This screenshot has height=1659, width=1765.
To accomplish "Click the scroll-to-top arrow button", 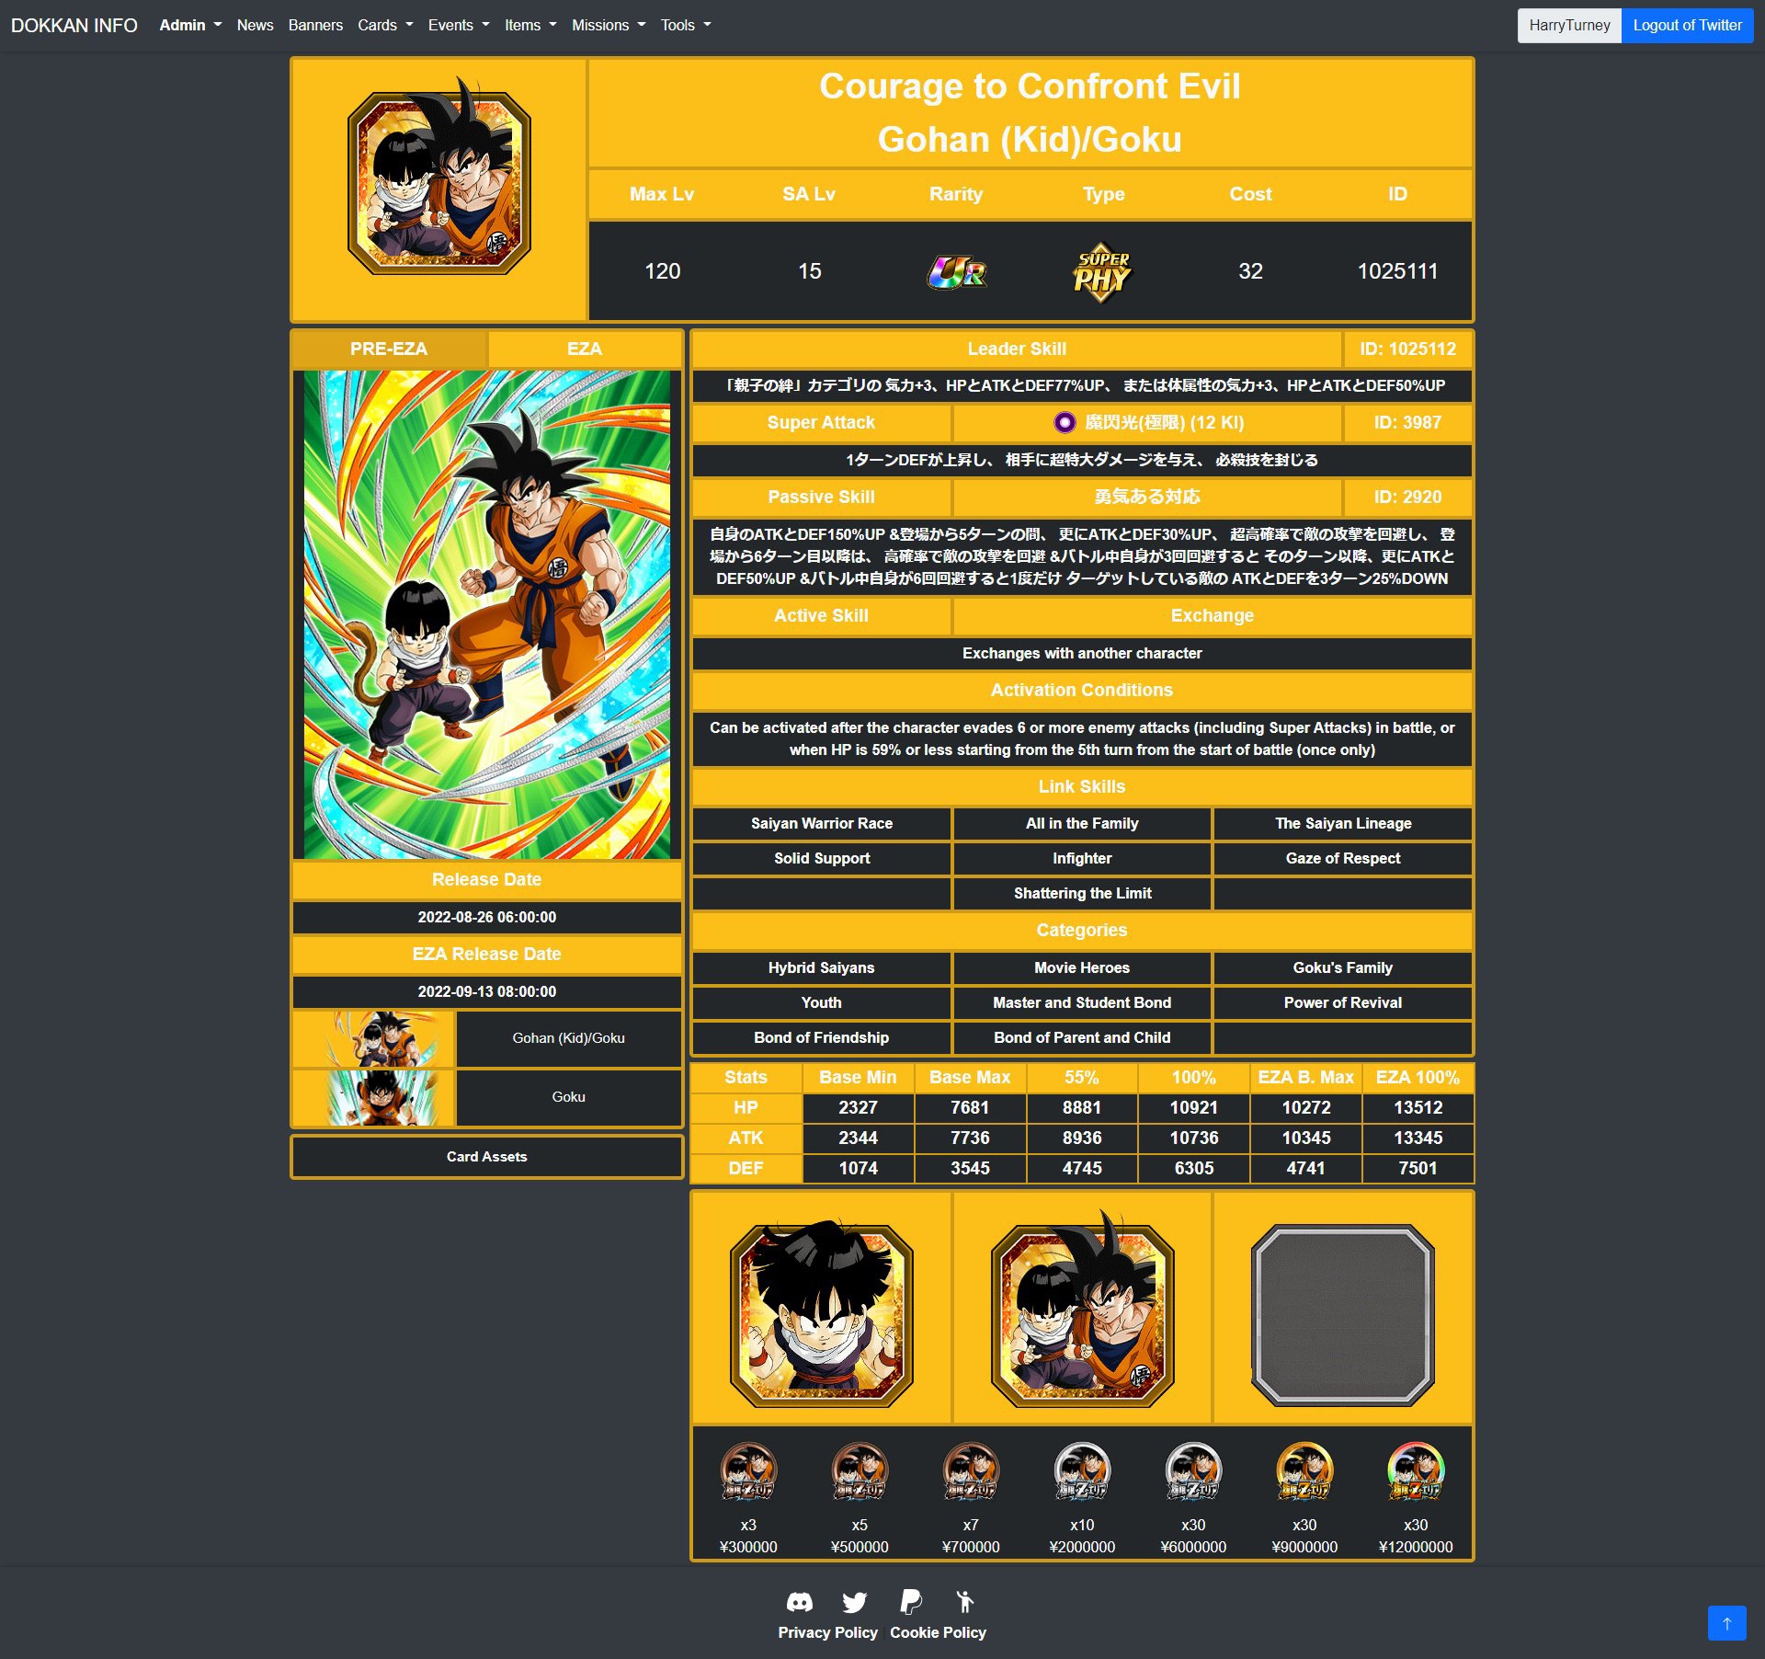I will point(1726,1623).
